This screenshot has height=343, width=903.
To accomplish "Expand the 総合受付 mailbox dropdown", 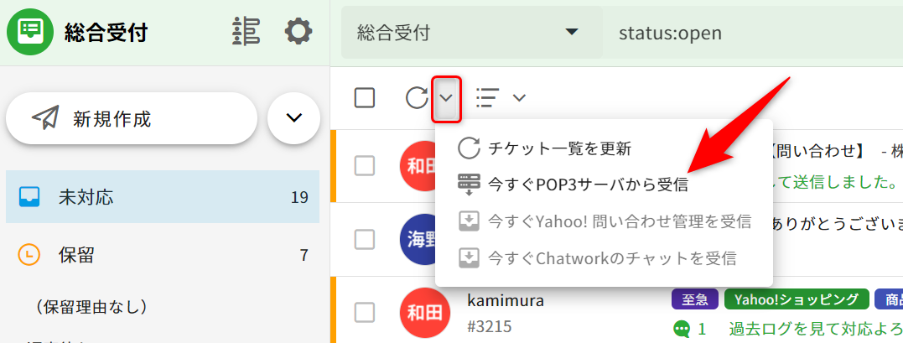I will tap(572, 33).
